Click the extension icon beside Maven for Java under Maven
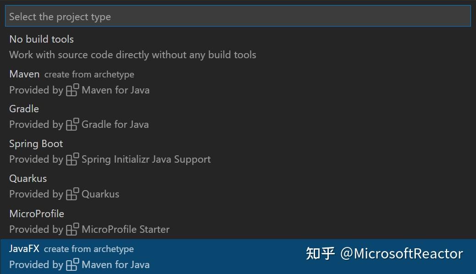This screenshot has width=476, height=274. click(x=72, y=90)
